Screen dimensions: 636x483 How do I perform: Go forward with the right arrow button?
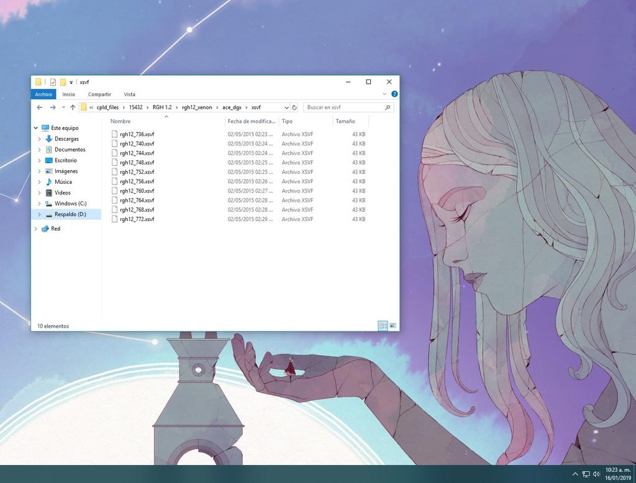point(53,107)
